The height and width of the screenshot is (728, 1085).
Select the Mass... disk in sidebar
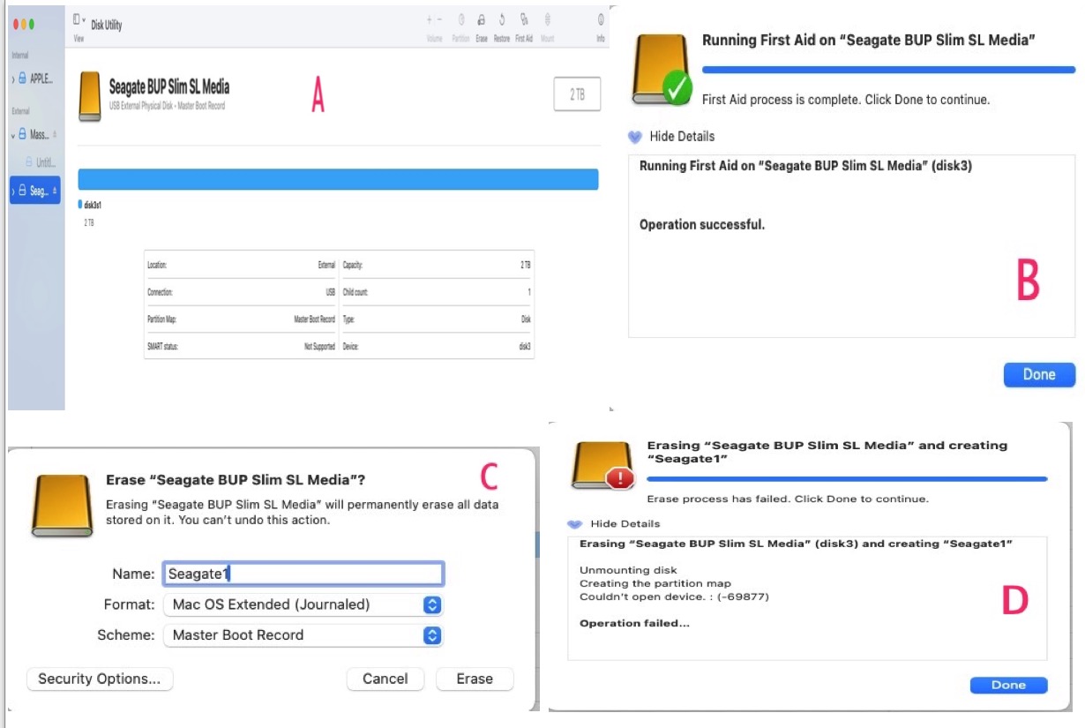pos(35,135)
